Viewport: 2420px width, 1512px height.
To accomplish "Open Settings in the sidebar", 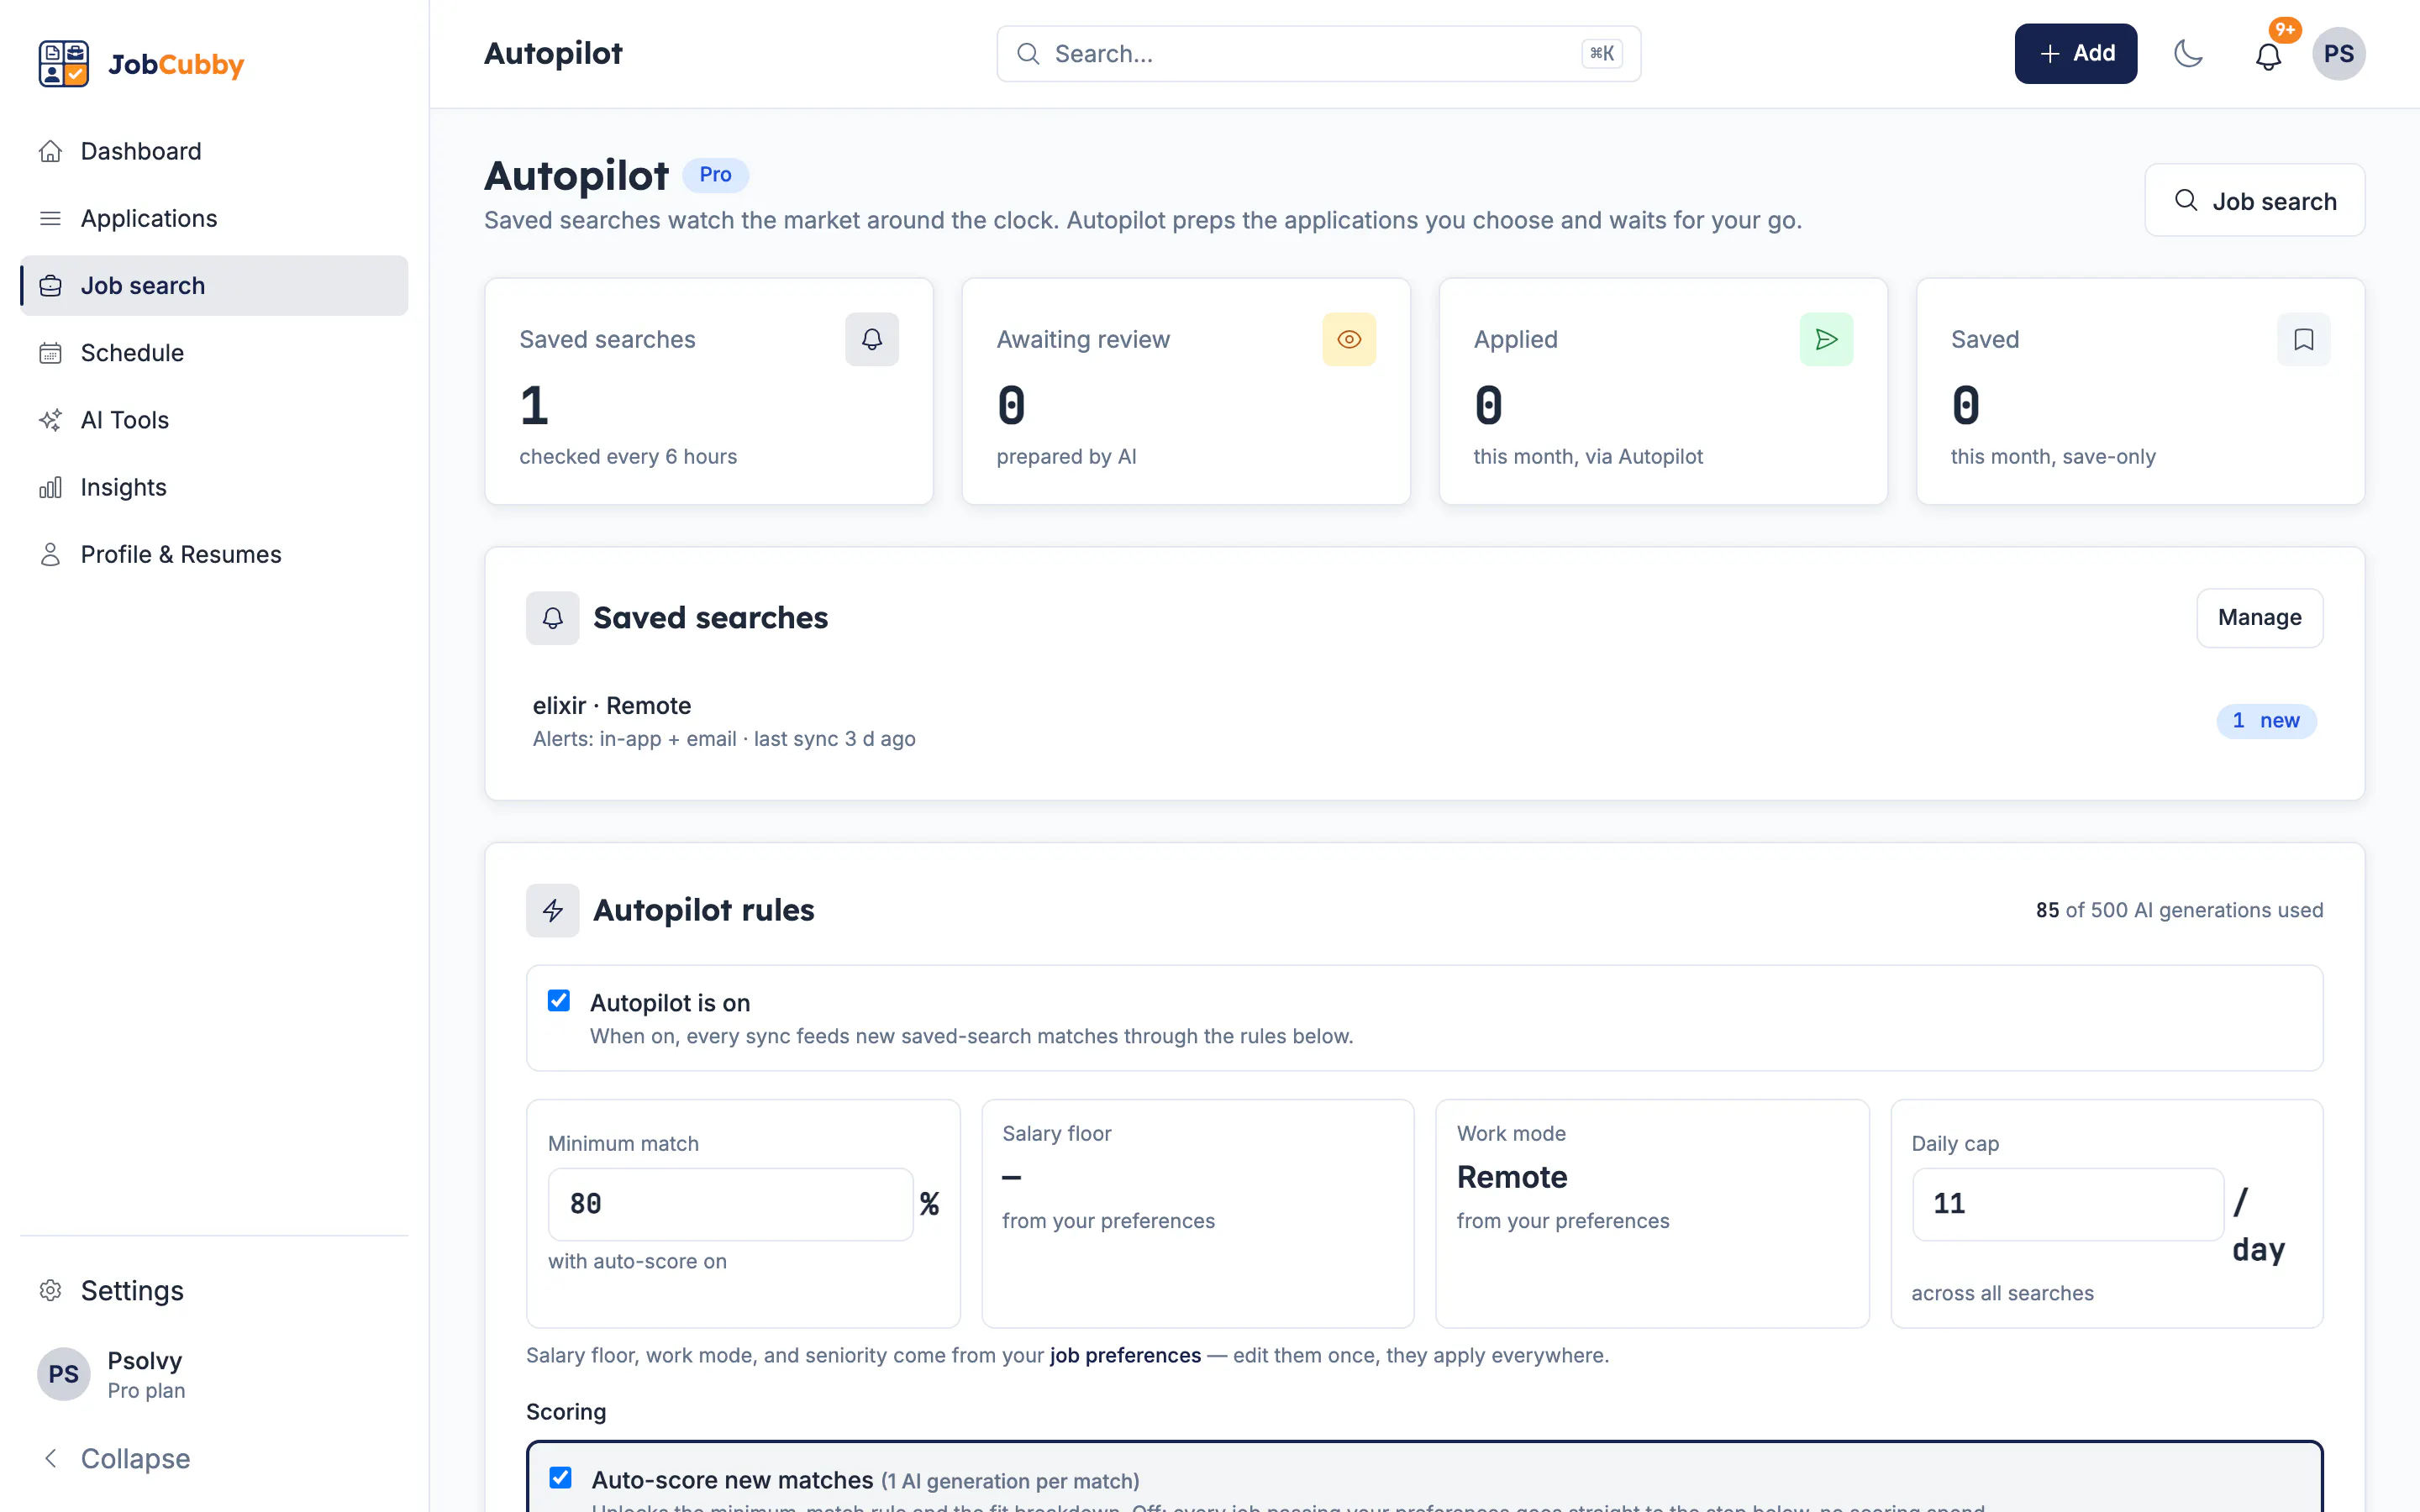I will (214, 1290).
